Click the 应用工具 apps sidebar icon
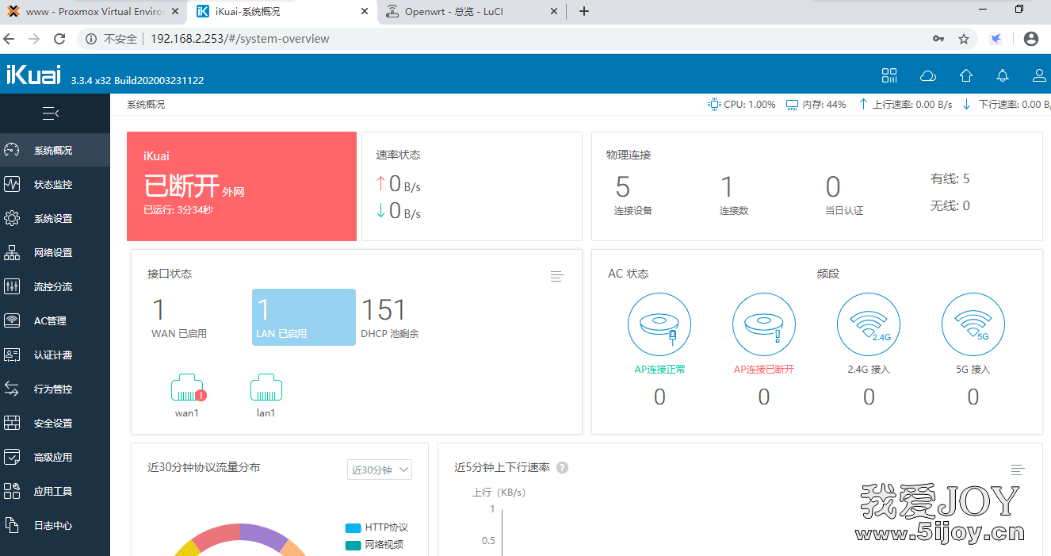The image size is (1051, 556). pos(12,491)
